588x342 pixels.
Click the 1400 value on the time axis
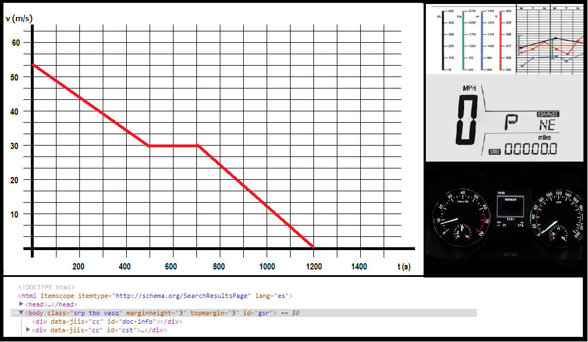pos(359,267)
